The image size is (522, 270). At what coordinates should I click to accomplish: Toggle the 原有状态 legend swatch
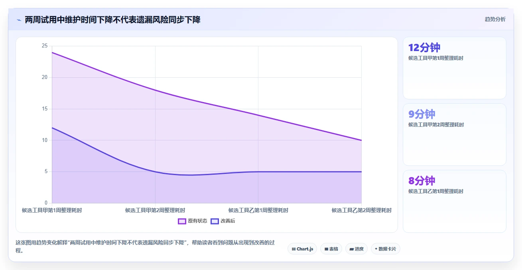pyautogui.click(x=182, y=221)
